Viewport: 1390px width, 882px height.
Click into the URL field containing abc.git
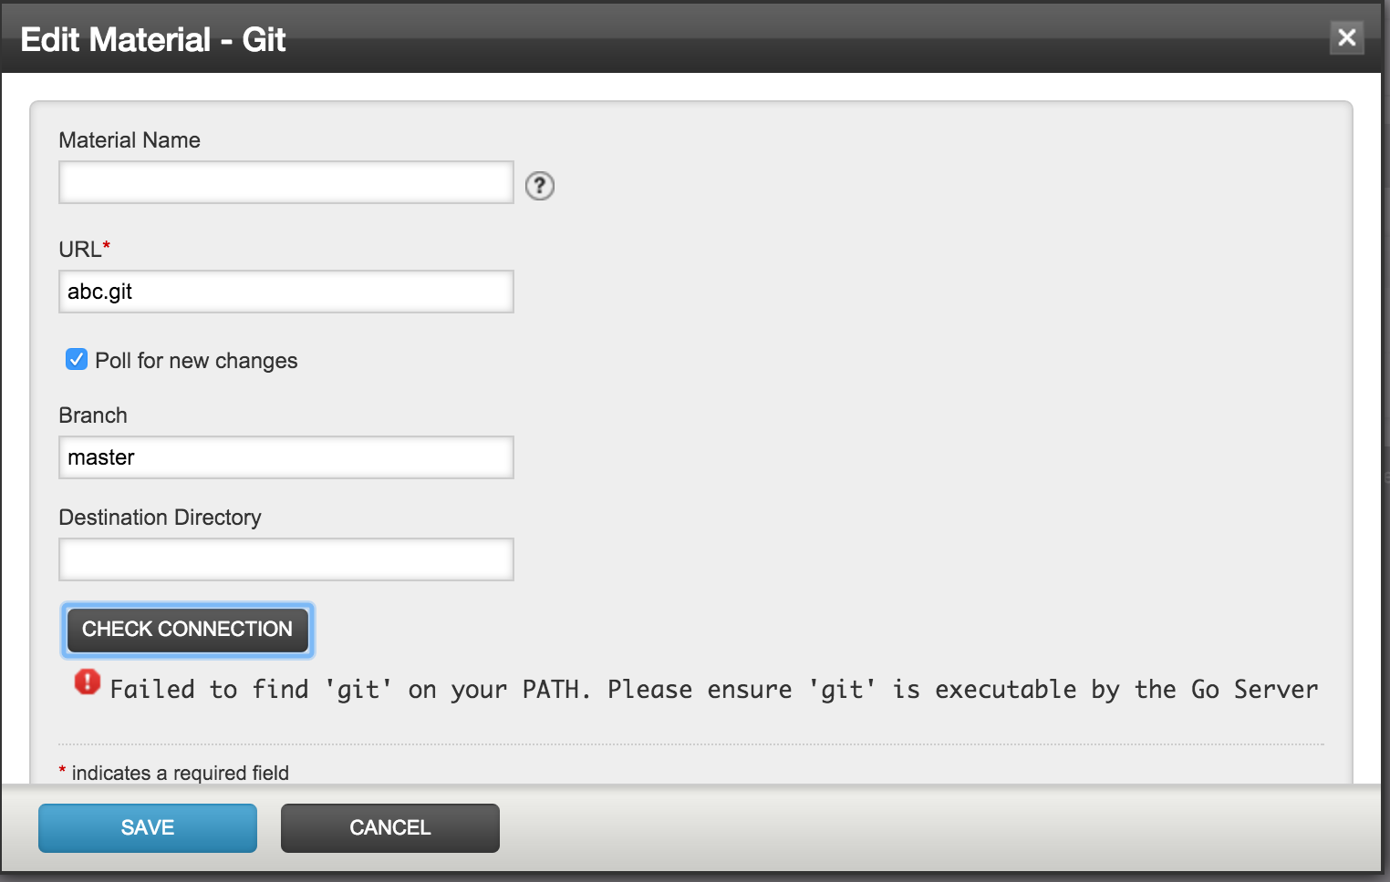(x=286, y=292)
